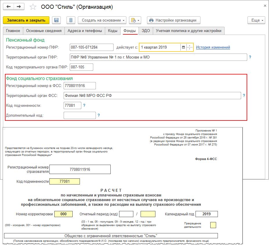The width and height of the screenshot is (269, 245).
Task: Select the yellow Код подчиненности cell 77081
Action: click(x=65, y=182)
